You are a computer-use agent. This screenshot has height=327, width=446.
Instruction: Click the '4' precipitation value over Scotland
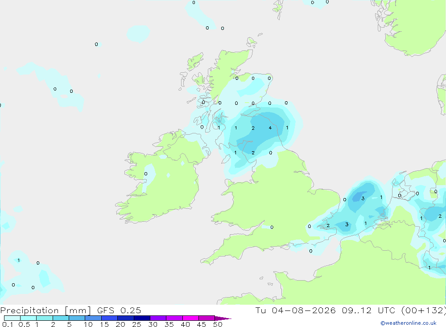pos(270,128)
